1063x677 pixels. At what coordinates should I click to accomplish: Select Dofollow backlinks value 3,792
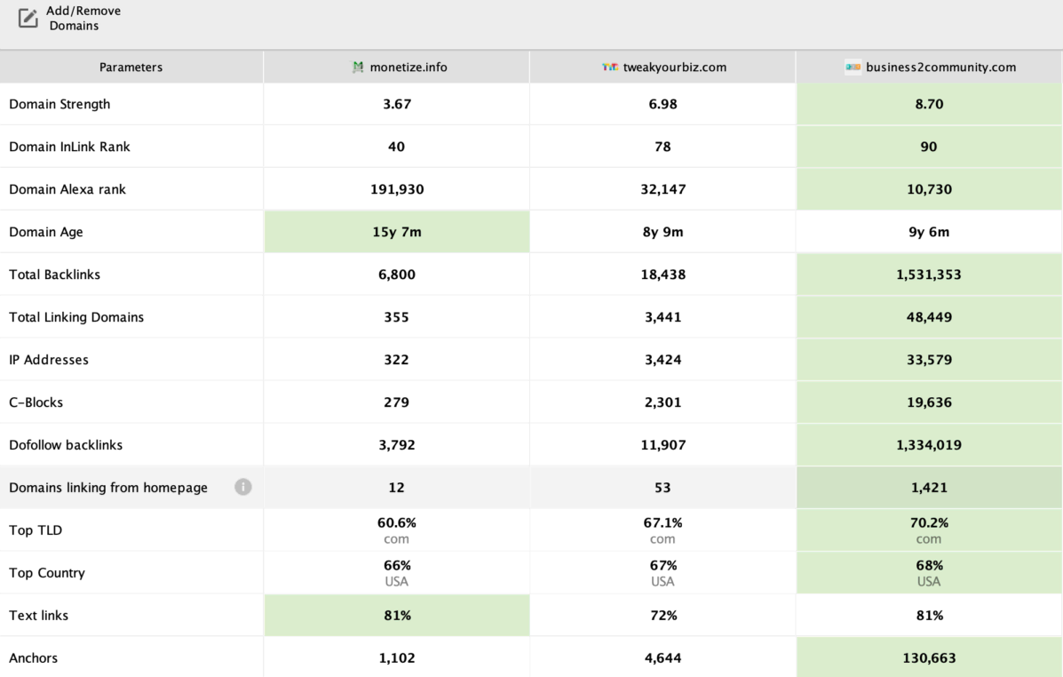(x=397, y=446)
